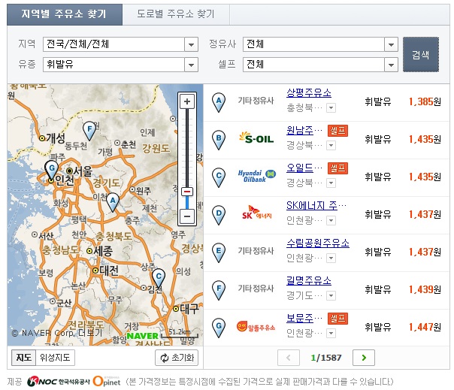Click the Opinet logo

pos(107,381)
